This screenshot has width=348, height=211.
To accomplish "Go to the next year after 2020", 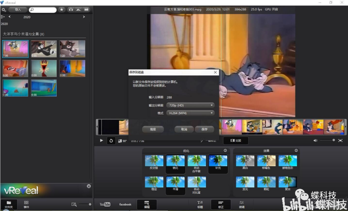I will coord(84,17).
